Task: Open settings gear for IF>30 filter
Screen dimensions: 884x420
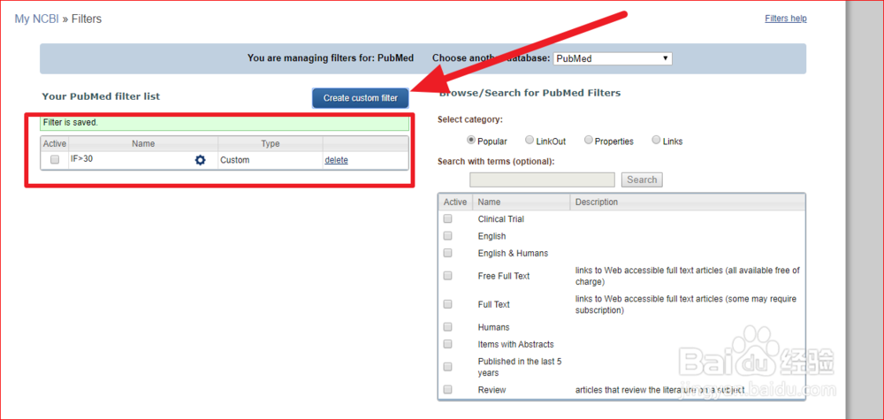Action: coord(200,160)
